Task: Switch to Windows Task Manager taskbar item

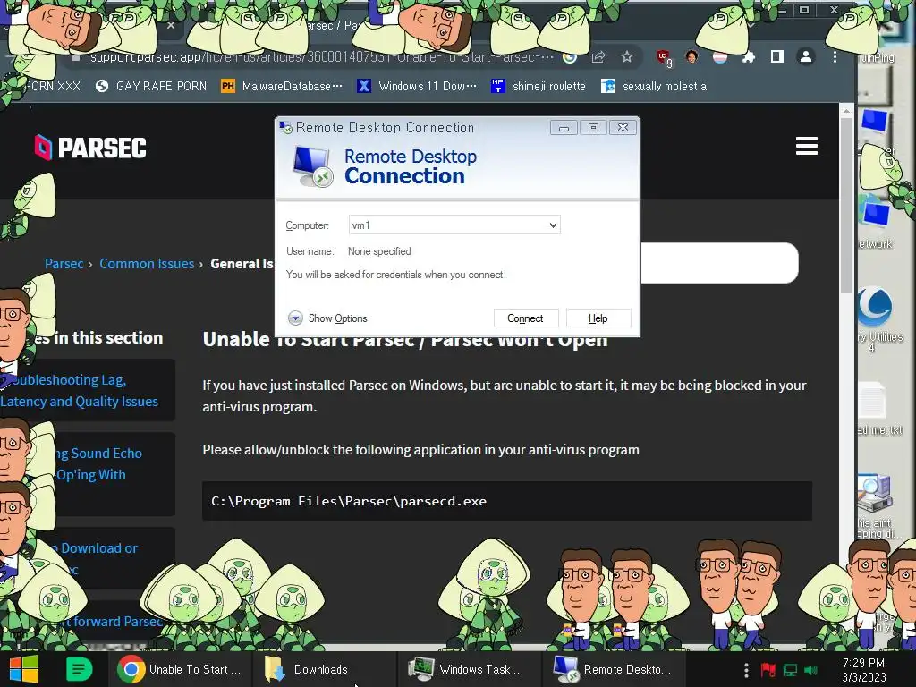Action: tap(470, 669)
